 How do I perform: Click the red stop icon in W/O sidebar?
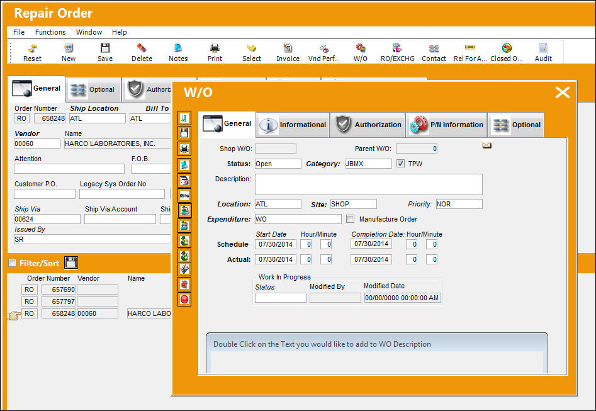184,299
